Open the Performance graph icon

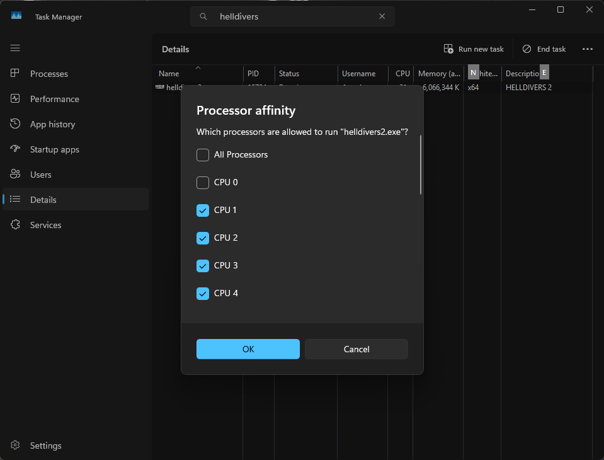coord(16,99)
